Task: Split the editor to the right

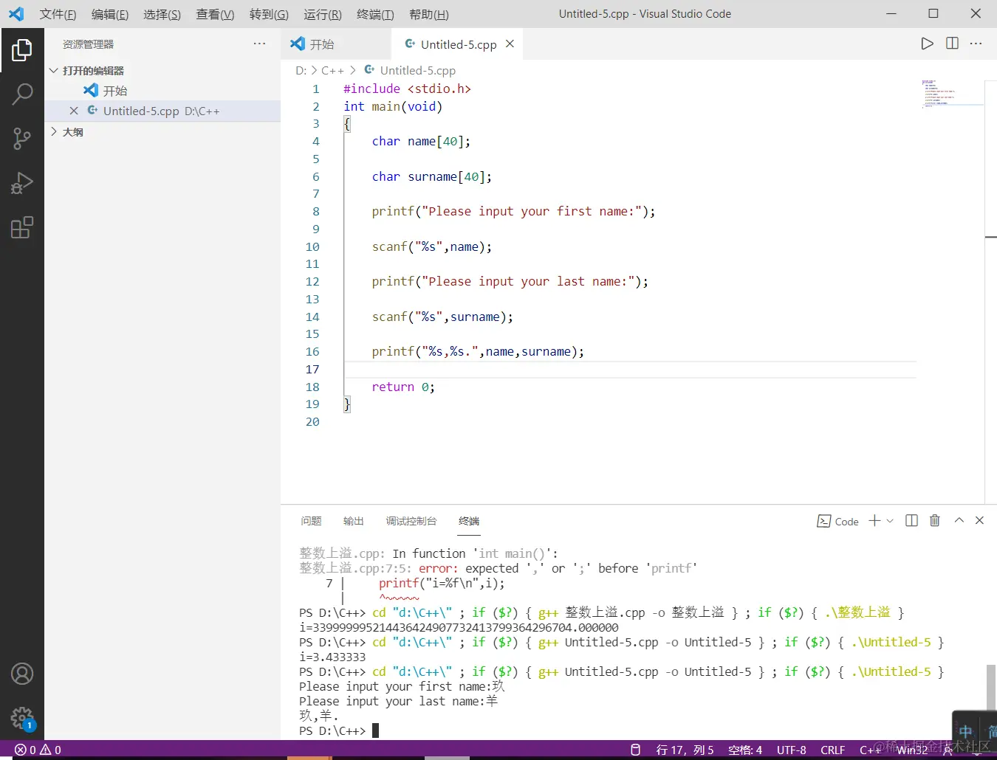Action: [952, 44]
